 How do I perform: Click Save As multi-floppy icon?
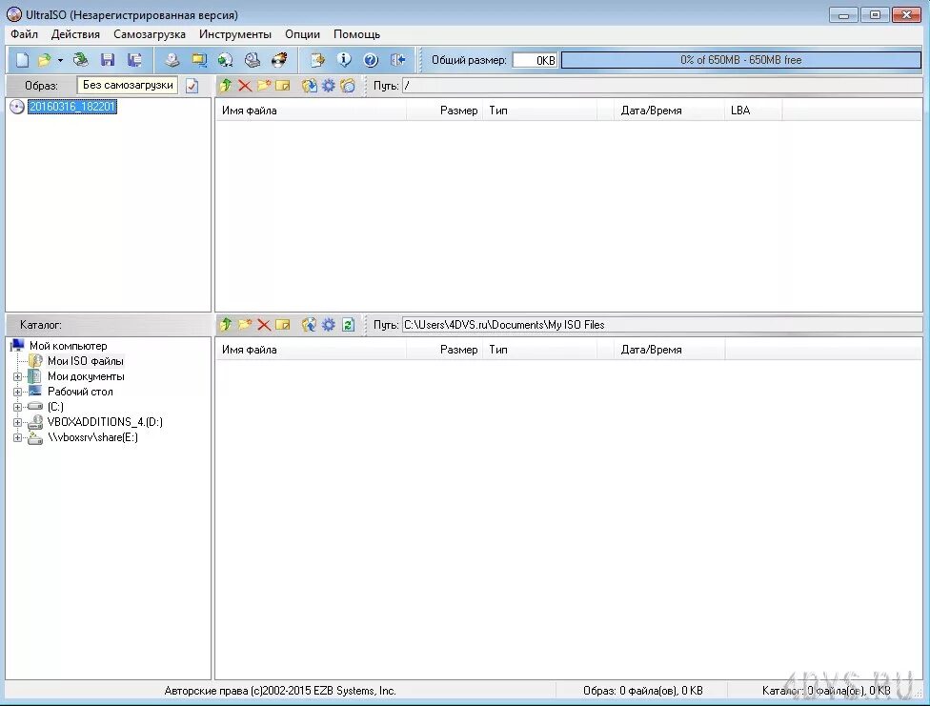pos(134,60)
